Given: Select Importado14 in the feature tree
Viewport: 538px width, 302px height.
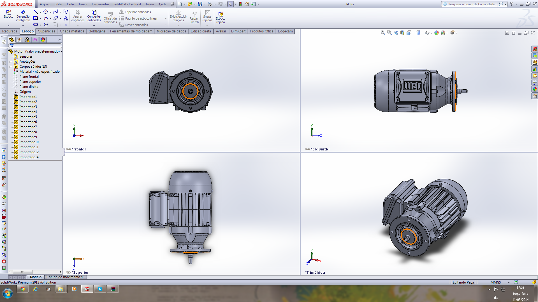Looking at the screenshot, I should tap(29, 157).
